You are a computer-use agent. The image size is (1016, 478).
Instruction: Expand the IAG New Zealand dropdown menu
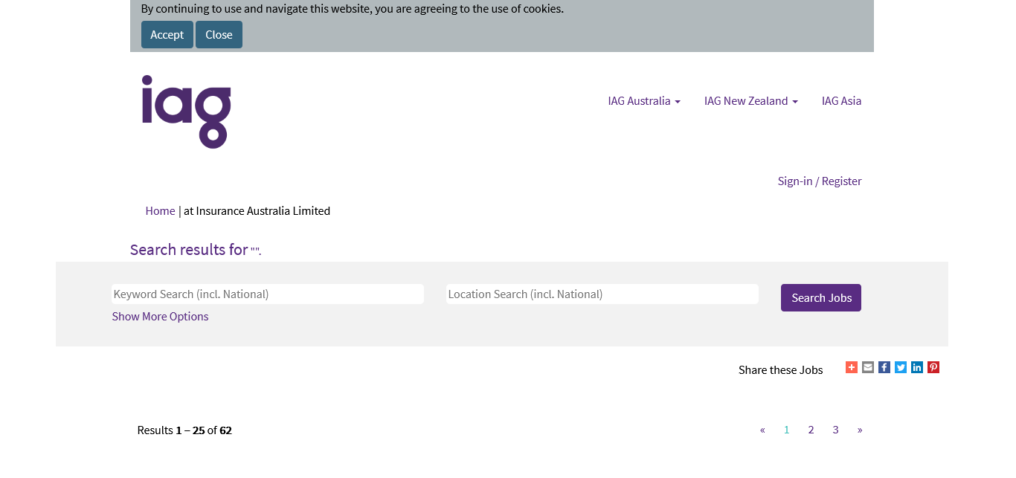750,101
